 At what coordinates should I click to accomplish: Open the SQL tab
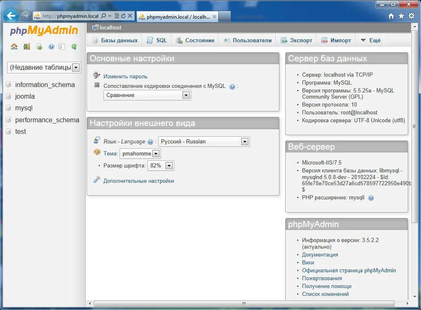[x=157, y=40]
